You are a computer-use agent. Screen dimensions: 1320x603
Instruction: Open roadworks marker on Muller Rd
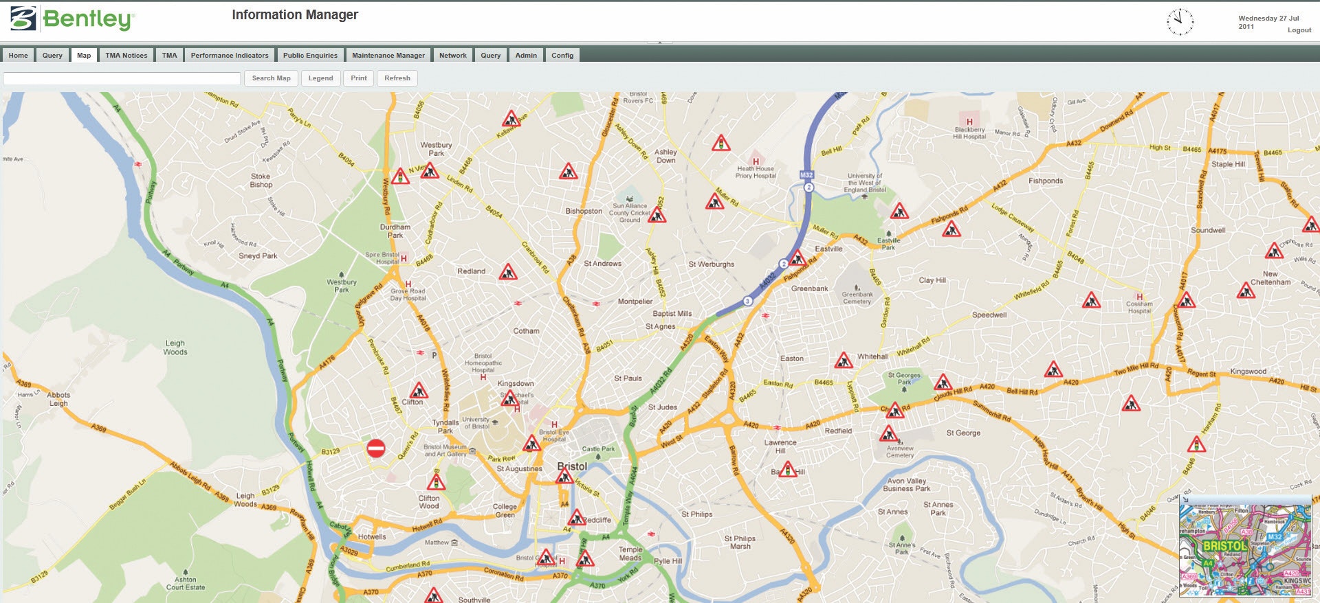(x=715, y=201)
